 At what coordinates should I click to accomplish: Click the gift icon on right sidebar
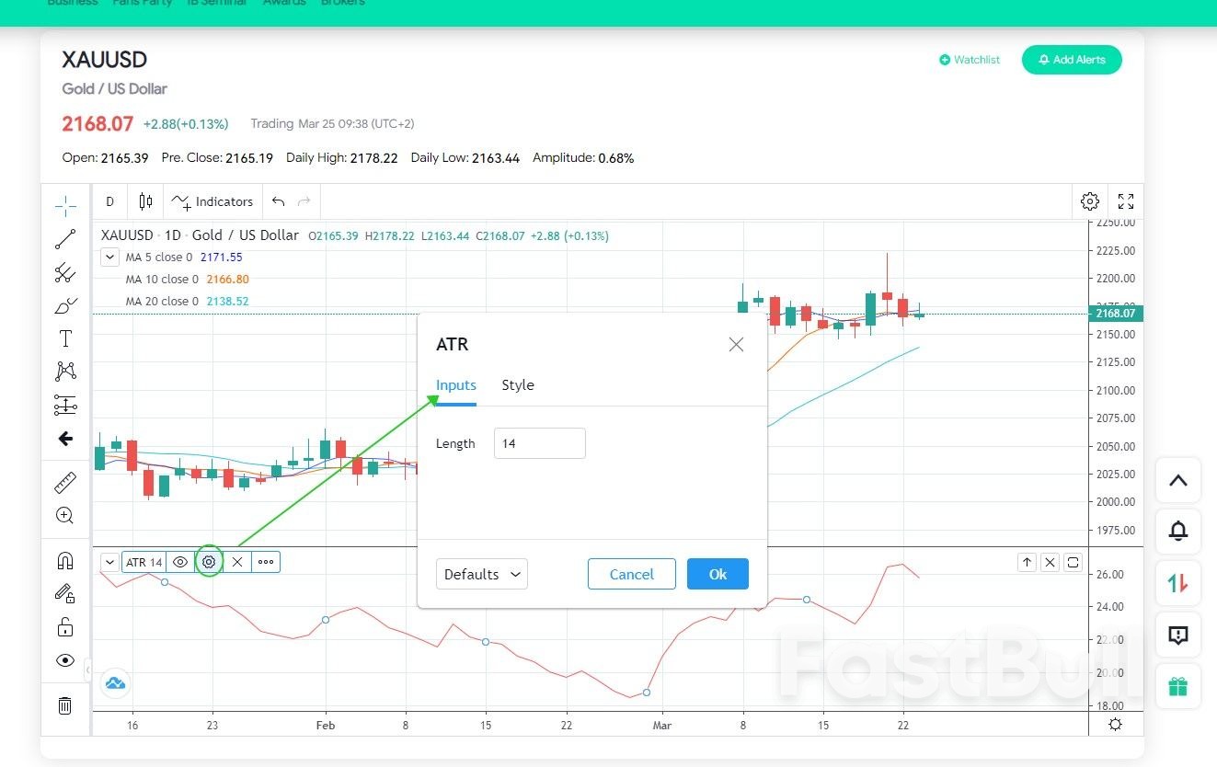click(x=1178, y=685)
